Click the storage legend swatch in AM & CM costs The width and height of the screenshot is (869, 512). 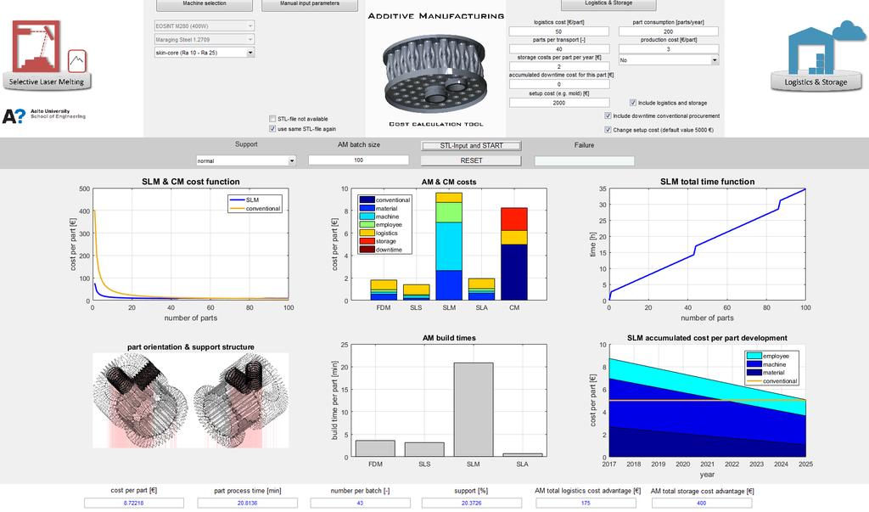tap(367, 241)
